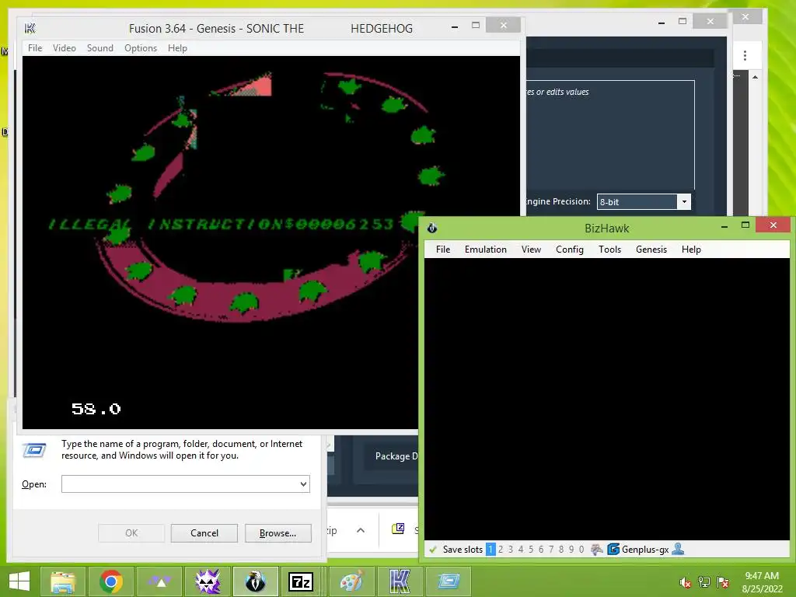The image size is (796, 597).
Task: Open BizHawk Genesis menu
Action: [651, 250]
